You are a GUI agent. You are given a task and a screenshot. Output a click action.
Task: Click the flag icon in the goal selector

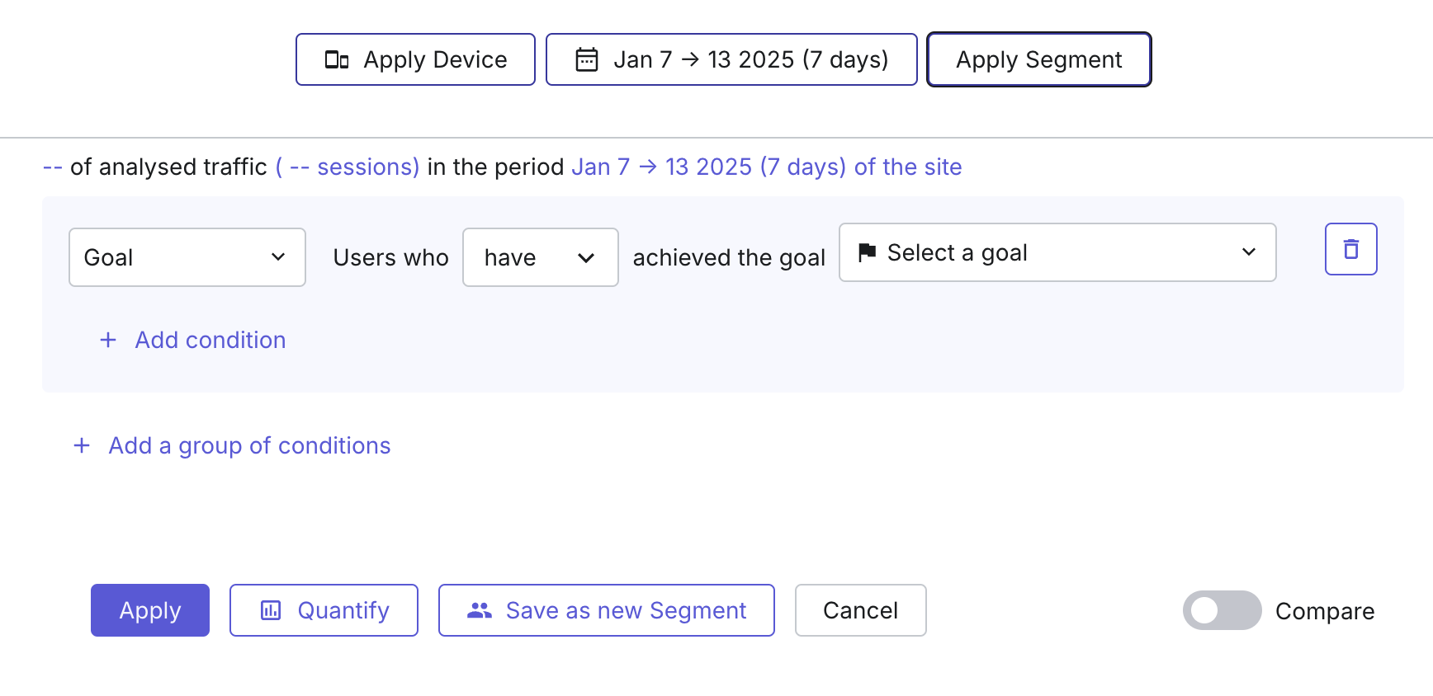click(865, 252)
